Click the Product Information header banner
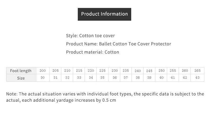Image resolution: width=209 pixels, height=128 pixels. [104, 14]
